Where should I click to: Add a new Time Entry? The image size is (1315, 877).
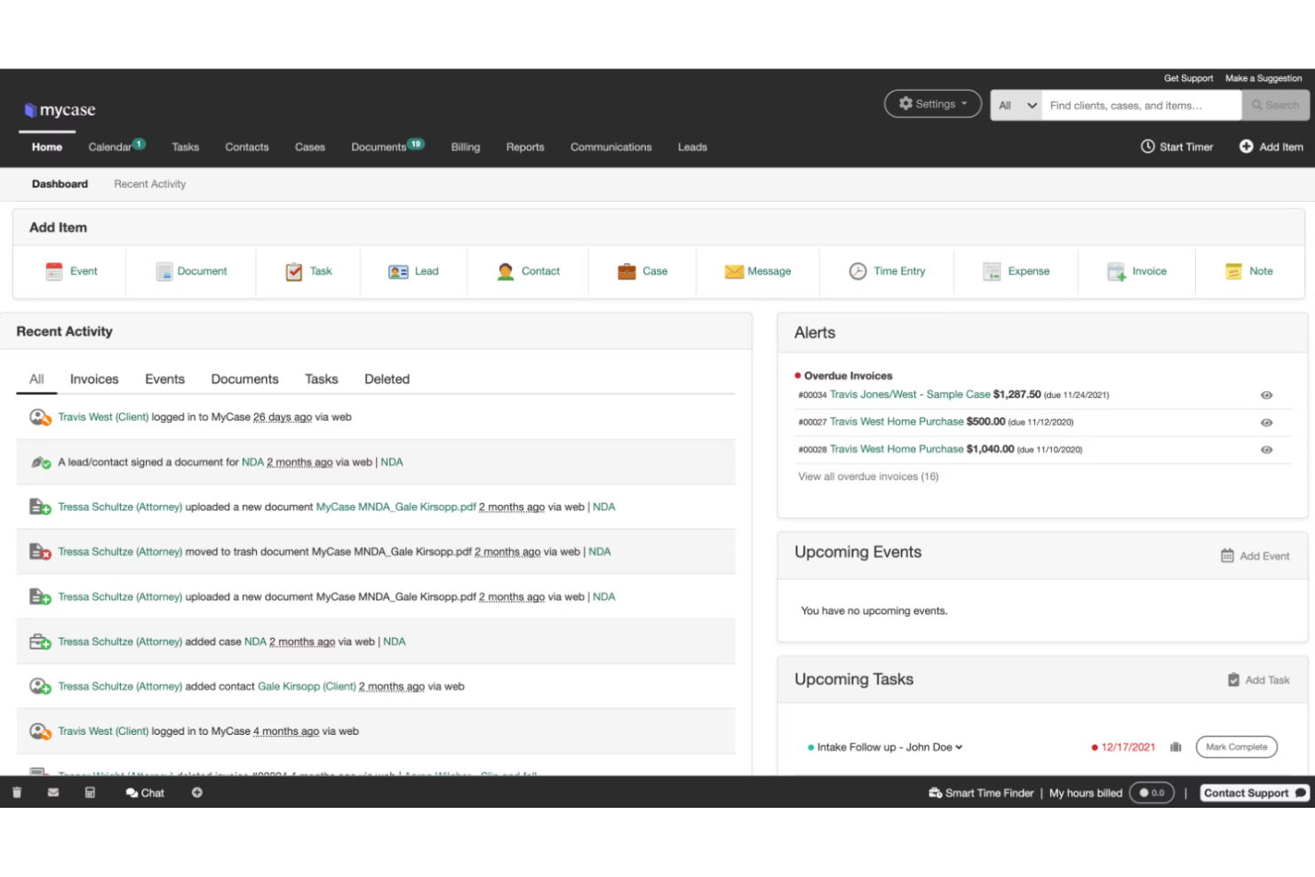(x=887, y=272)
